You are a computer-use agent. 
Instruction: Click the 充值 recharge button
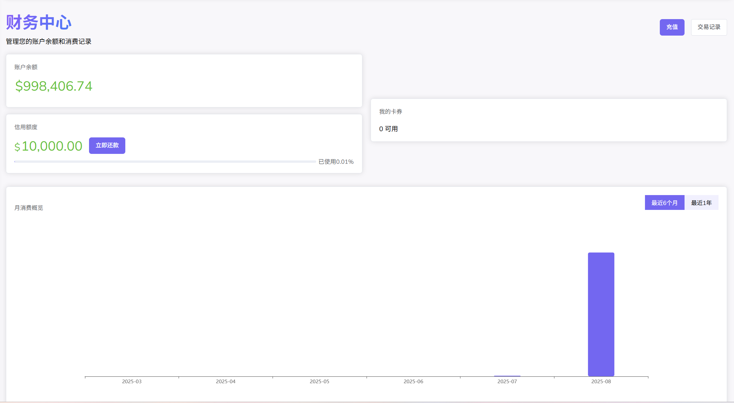click(672, 27)
